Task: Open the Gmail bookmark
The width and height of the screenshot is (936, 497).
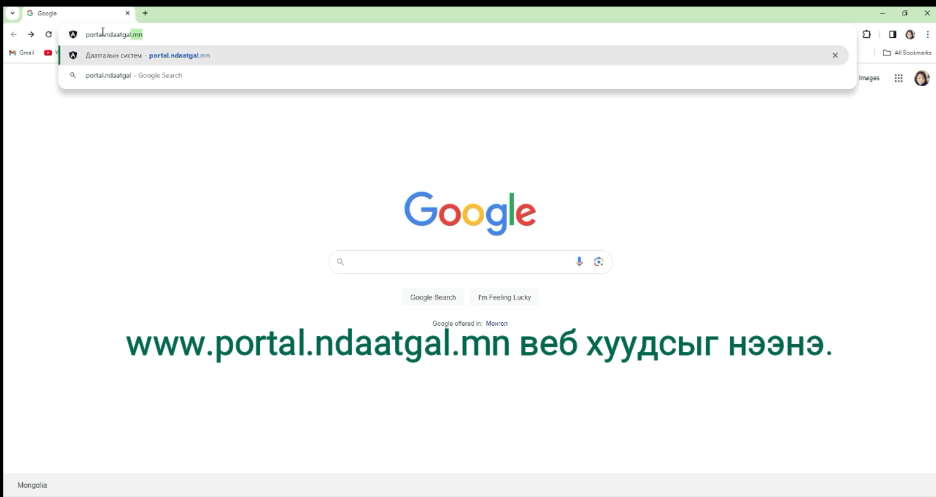Action: coord(22,53)
